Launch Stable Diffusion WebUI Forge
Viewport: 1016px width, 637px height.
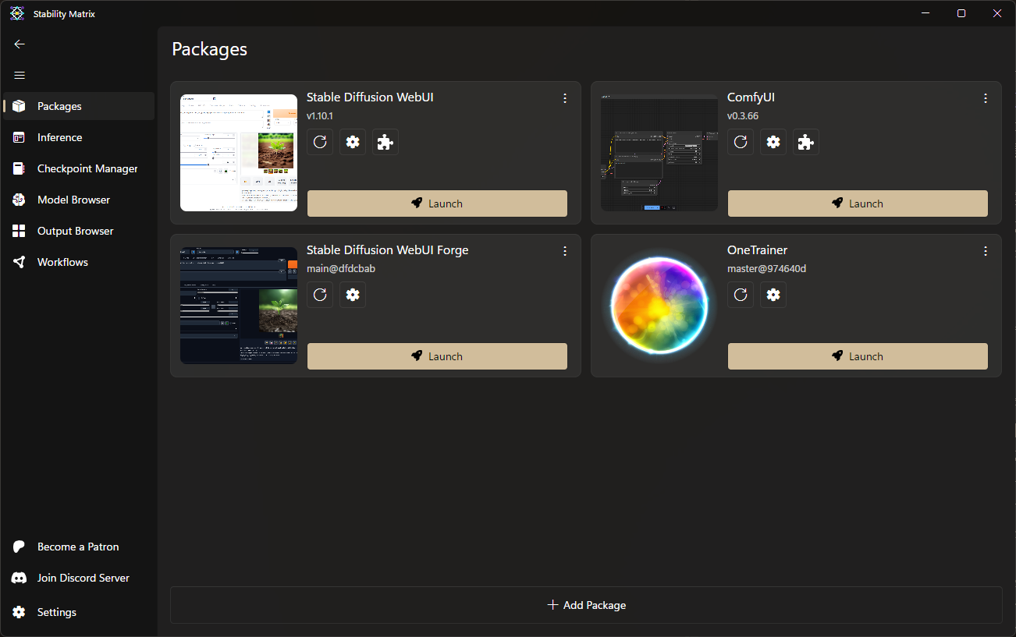tap(437, 356)
